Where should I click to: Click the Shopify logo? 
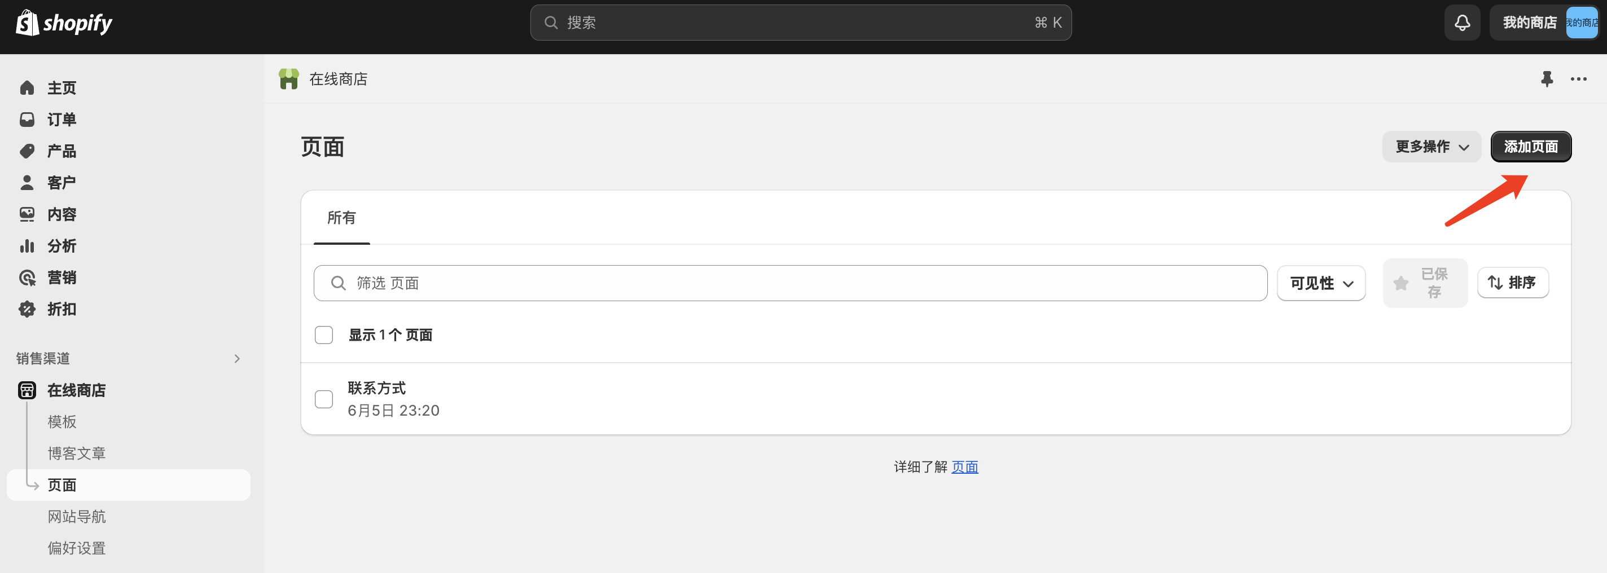64,23
